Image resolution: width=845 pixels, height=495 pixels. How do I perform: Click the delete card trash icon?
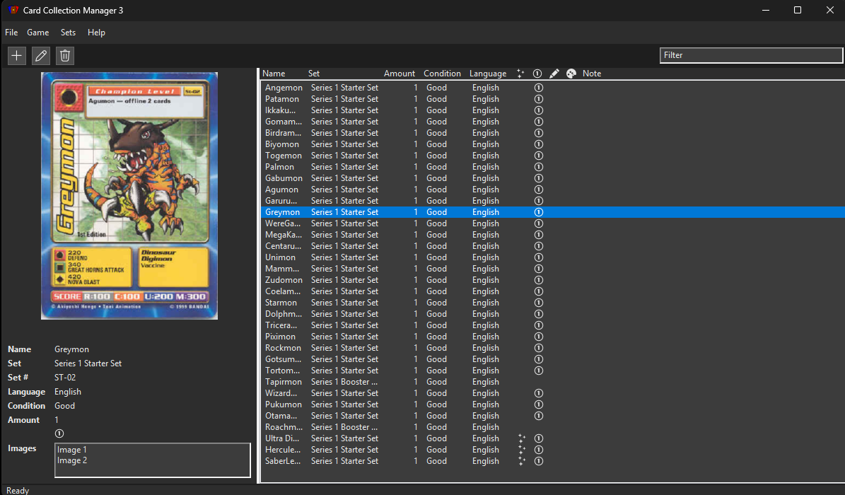pos(65,56)
